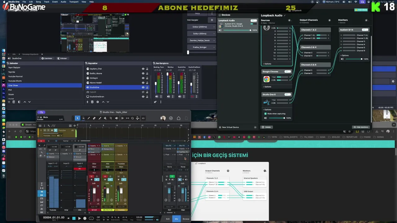Mute the GITAR channel in the mixer
Image resolution: width=397 pixels, height=223 pixels.
tap(91, 177)
